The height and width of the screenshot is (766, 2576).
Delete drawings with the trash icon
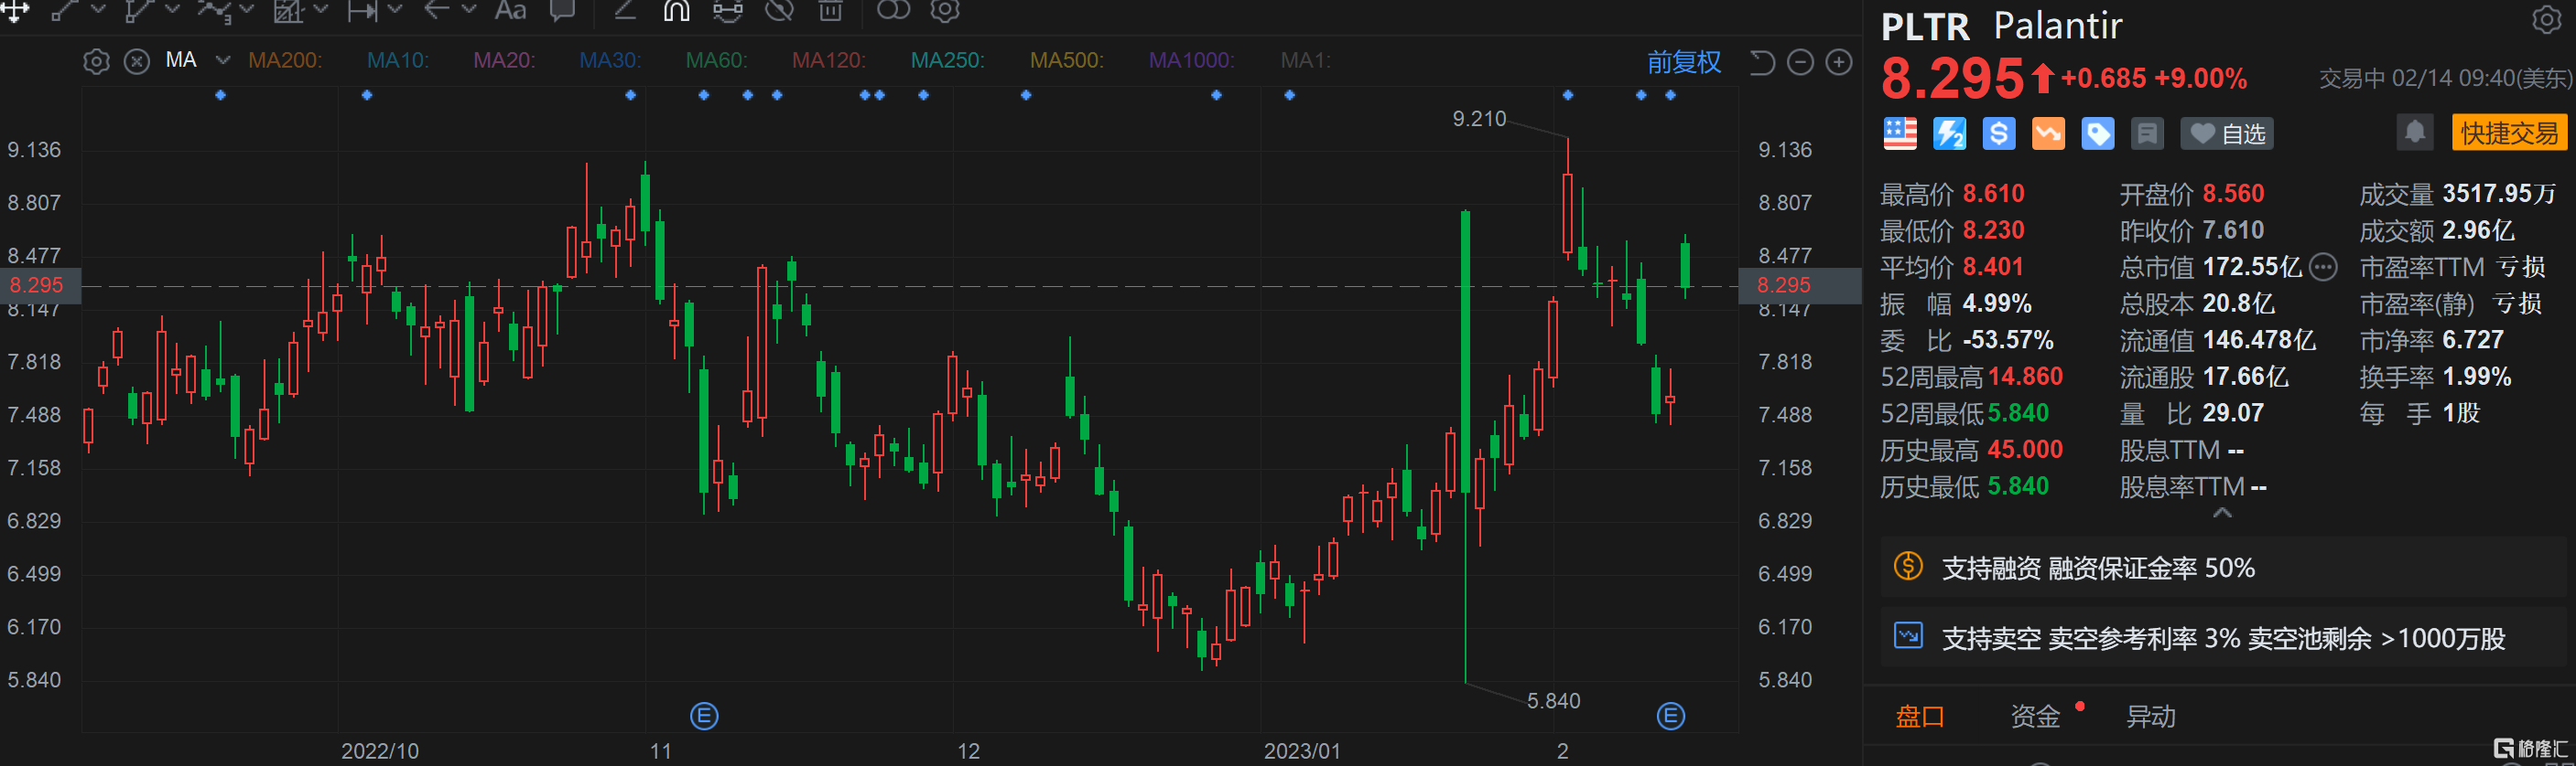click(830, 10)
